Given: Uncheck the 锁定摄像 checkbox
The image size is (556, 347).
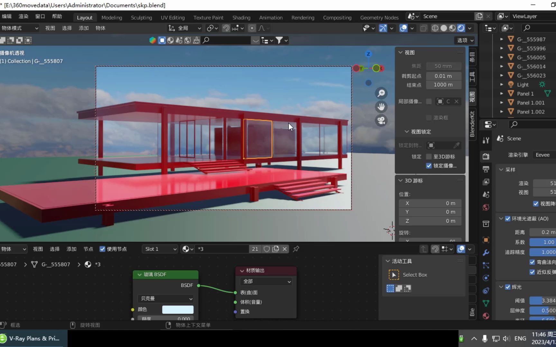Looking at the screenshot, I should (429, 166).
